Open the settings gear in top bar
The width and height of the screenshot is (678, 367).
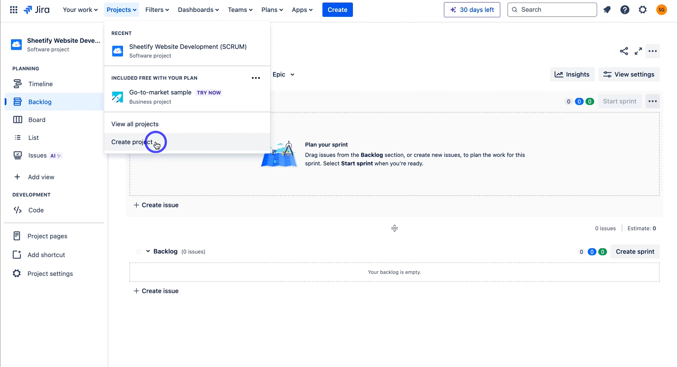[643, 10]
